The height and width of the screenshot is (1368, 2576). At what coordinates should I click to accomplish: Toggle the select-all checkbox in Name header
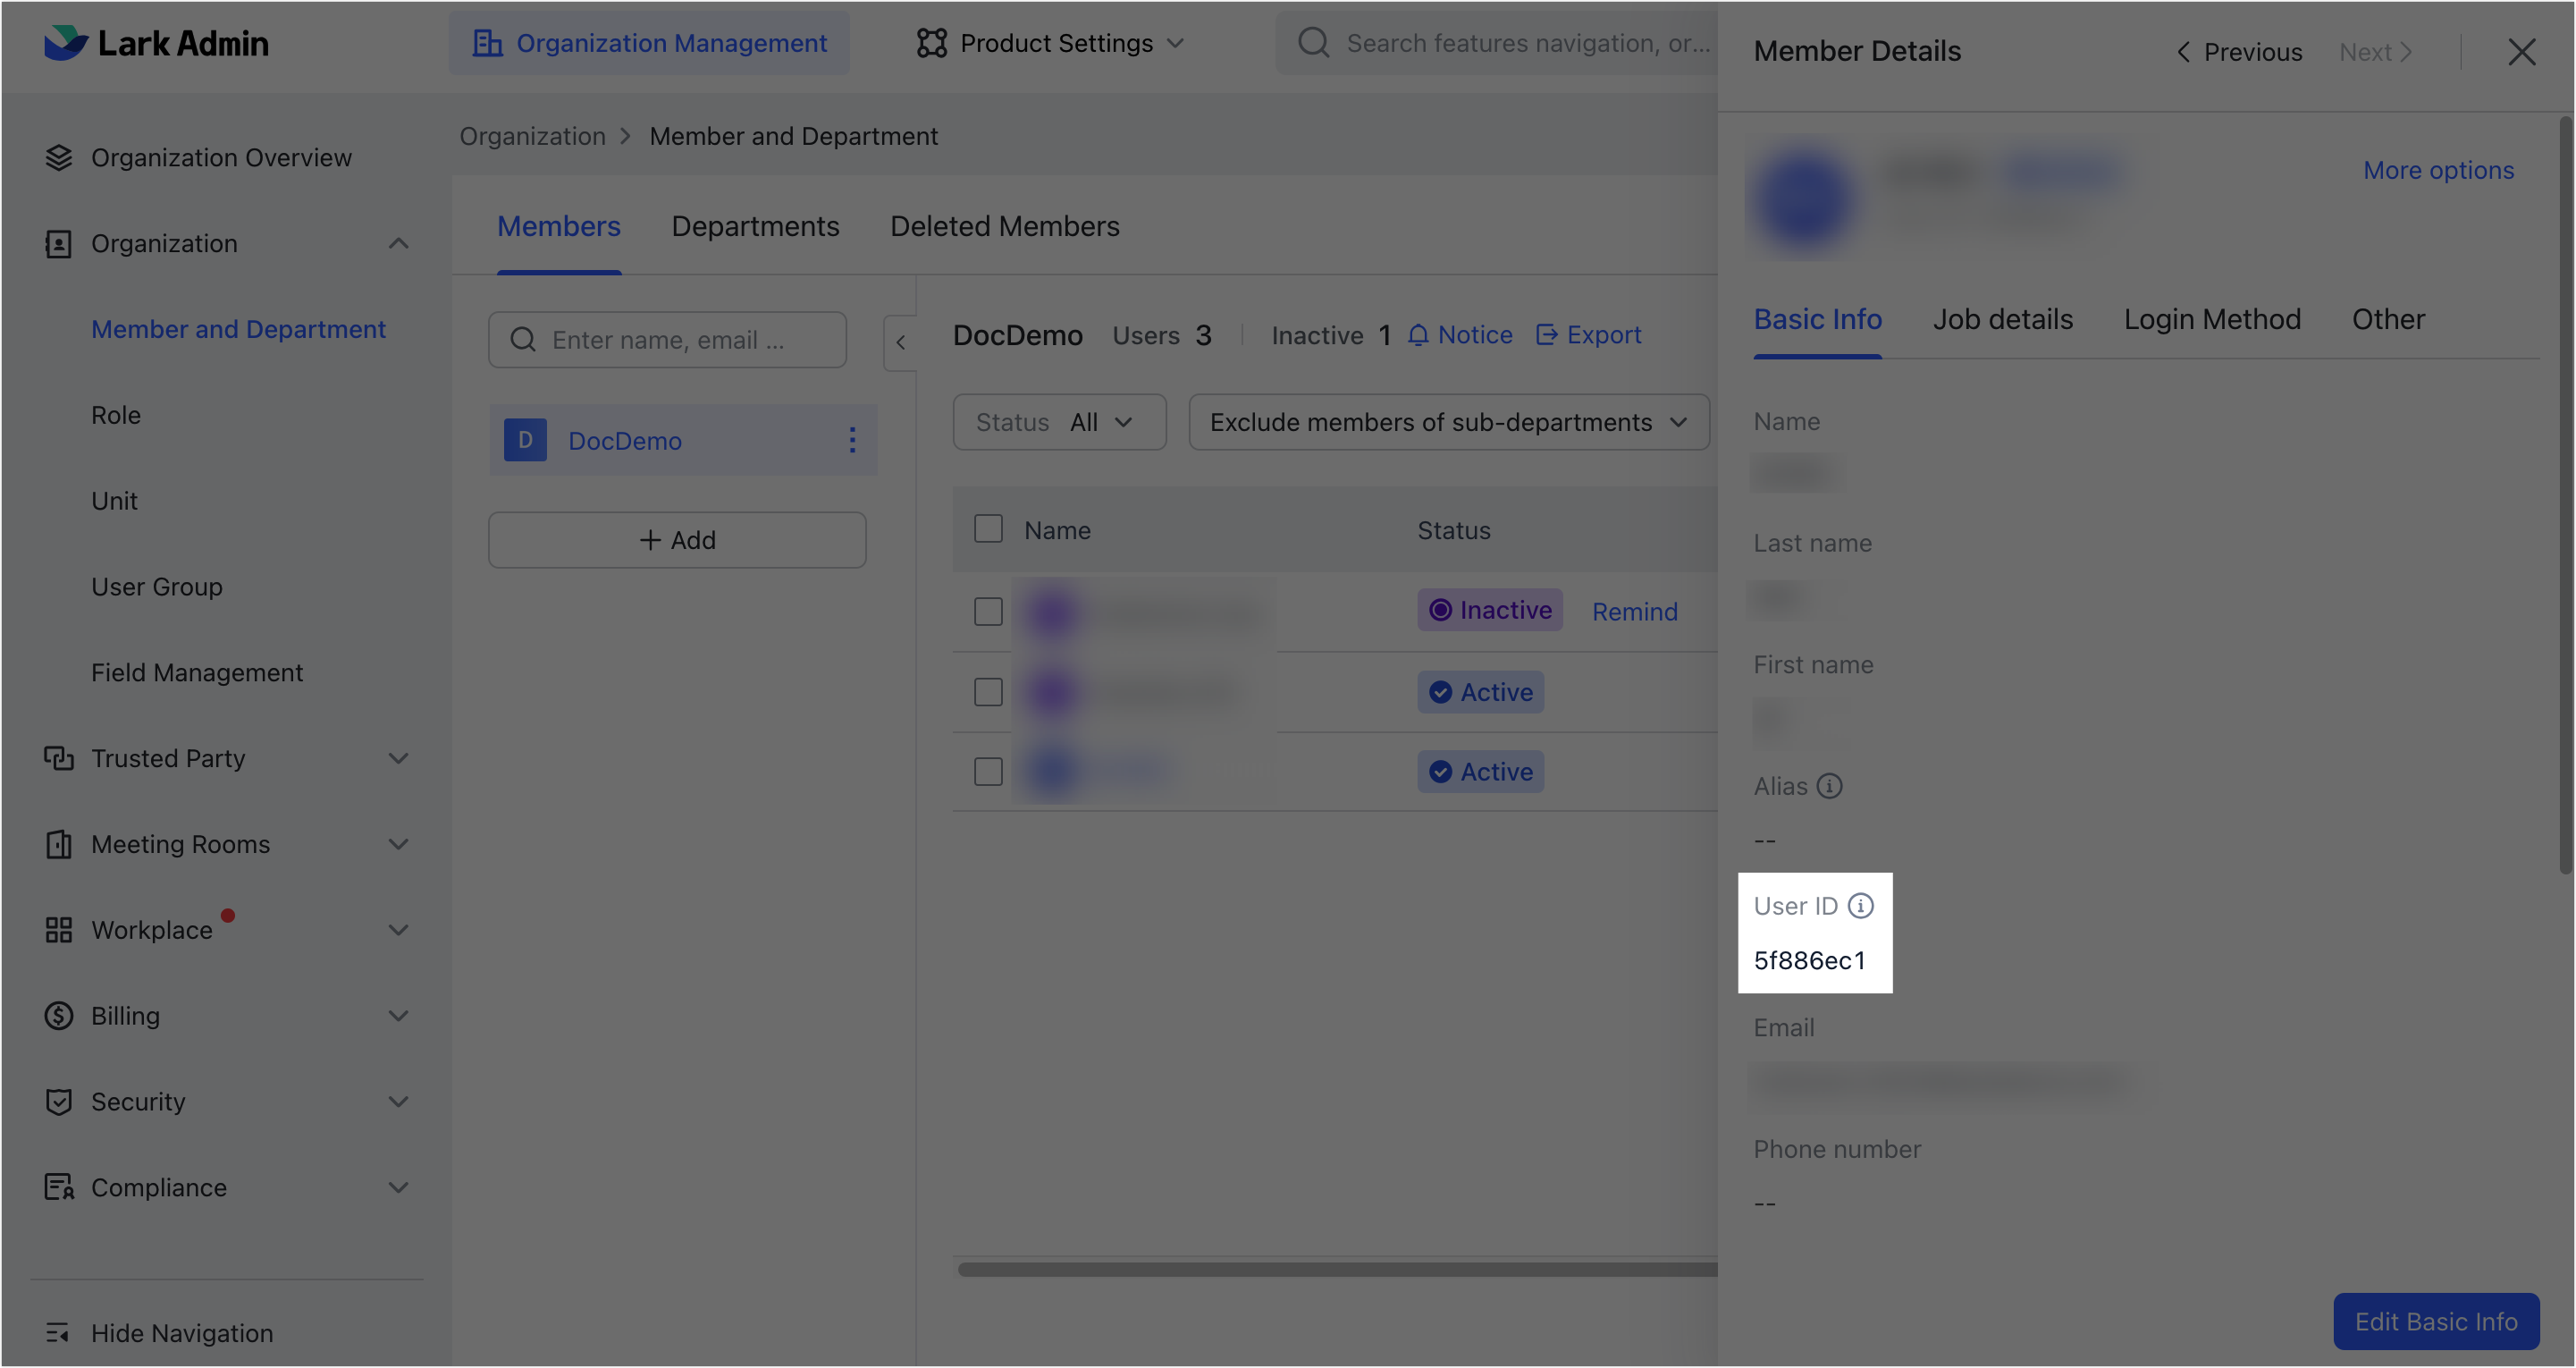pyautogui.click(x=988, y=529)
